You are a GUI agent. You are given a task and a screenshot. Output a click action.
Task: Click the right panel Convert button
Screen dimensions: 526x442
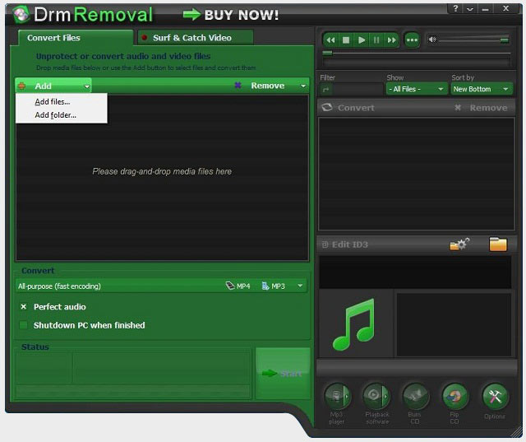(348, 108)
